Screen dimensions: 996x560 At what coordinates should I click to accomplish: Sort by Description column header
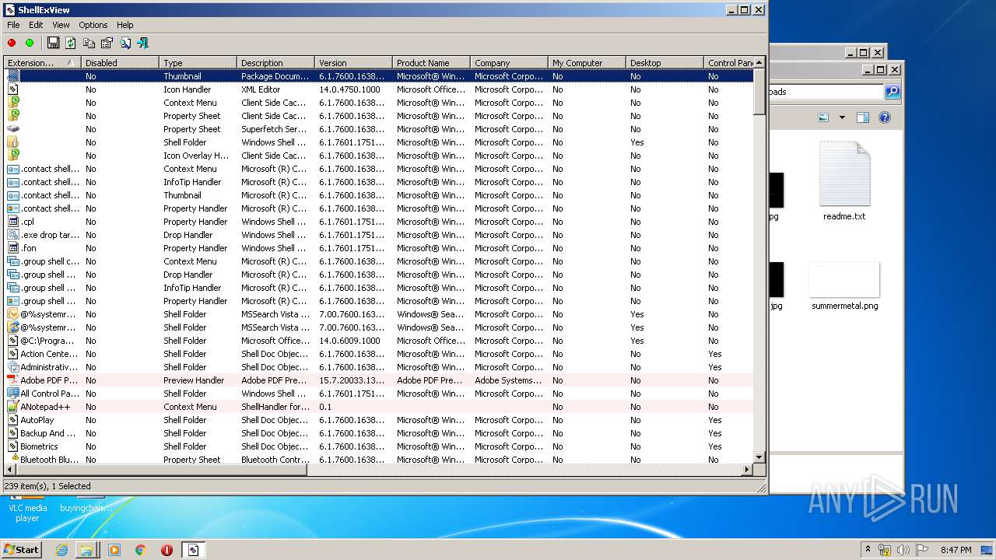coord(276,63)
